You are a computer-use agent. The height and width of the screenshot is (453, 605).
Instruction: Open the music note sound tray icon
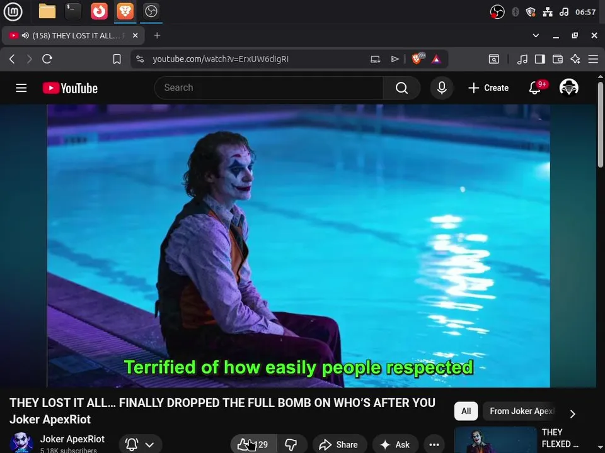click(x=563, y=12)
